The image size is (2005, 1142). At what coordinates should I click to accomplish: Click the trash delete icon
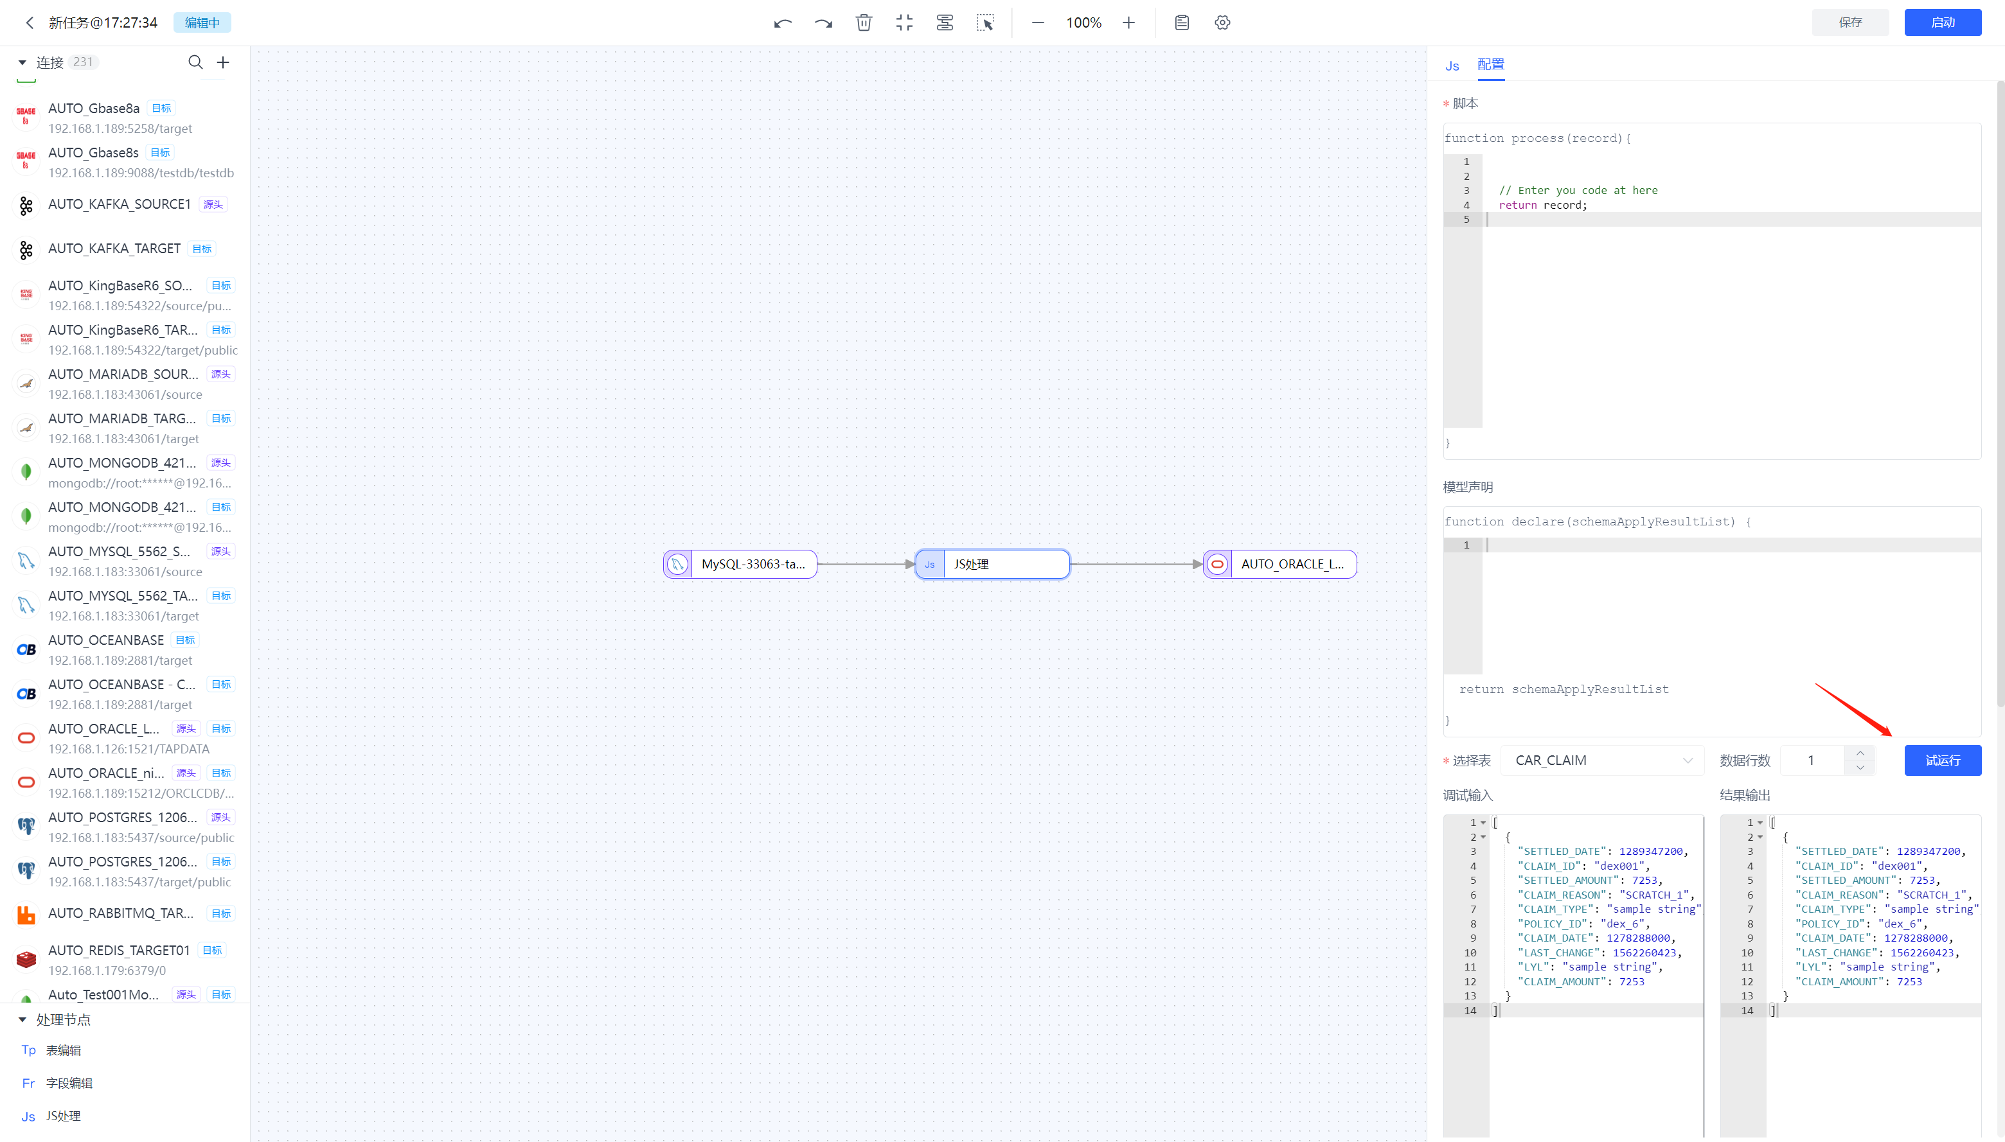[x=864, y=22]
